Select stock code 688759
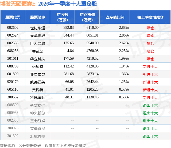Image resolution: width=171 pixels, height=148 pixels. pyautogui.click(x=13, y=66)
